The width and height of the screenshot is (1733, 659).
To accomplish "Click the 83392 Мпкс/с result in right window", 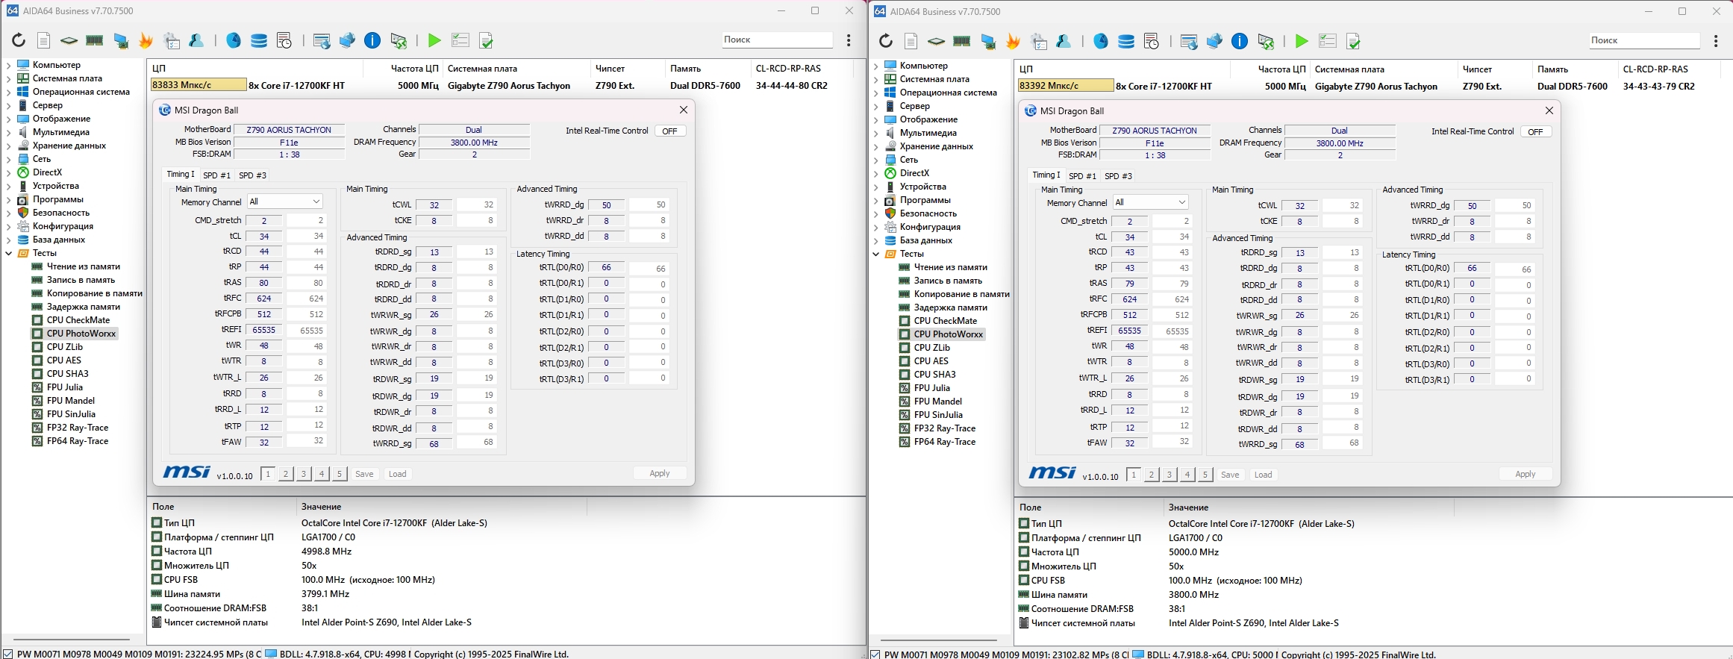I will [1065, 86].
